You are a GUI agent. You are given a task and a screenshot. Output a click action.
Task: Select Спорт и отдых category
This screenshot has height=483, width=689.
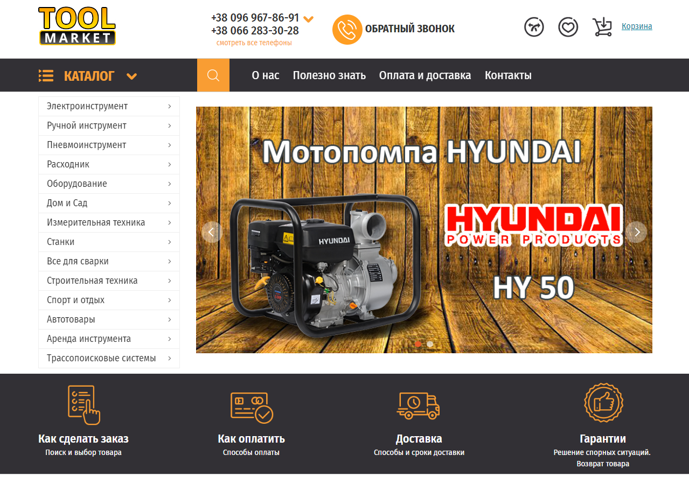pos(109,300)
